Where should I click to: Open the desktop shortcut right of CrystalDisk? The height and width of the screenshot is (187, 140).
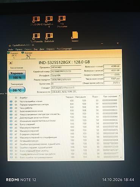[x=62, y=22]
